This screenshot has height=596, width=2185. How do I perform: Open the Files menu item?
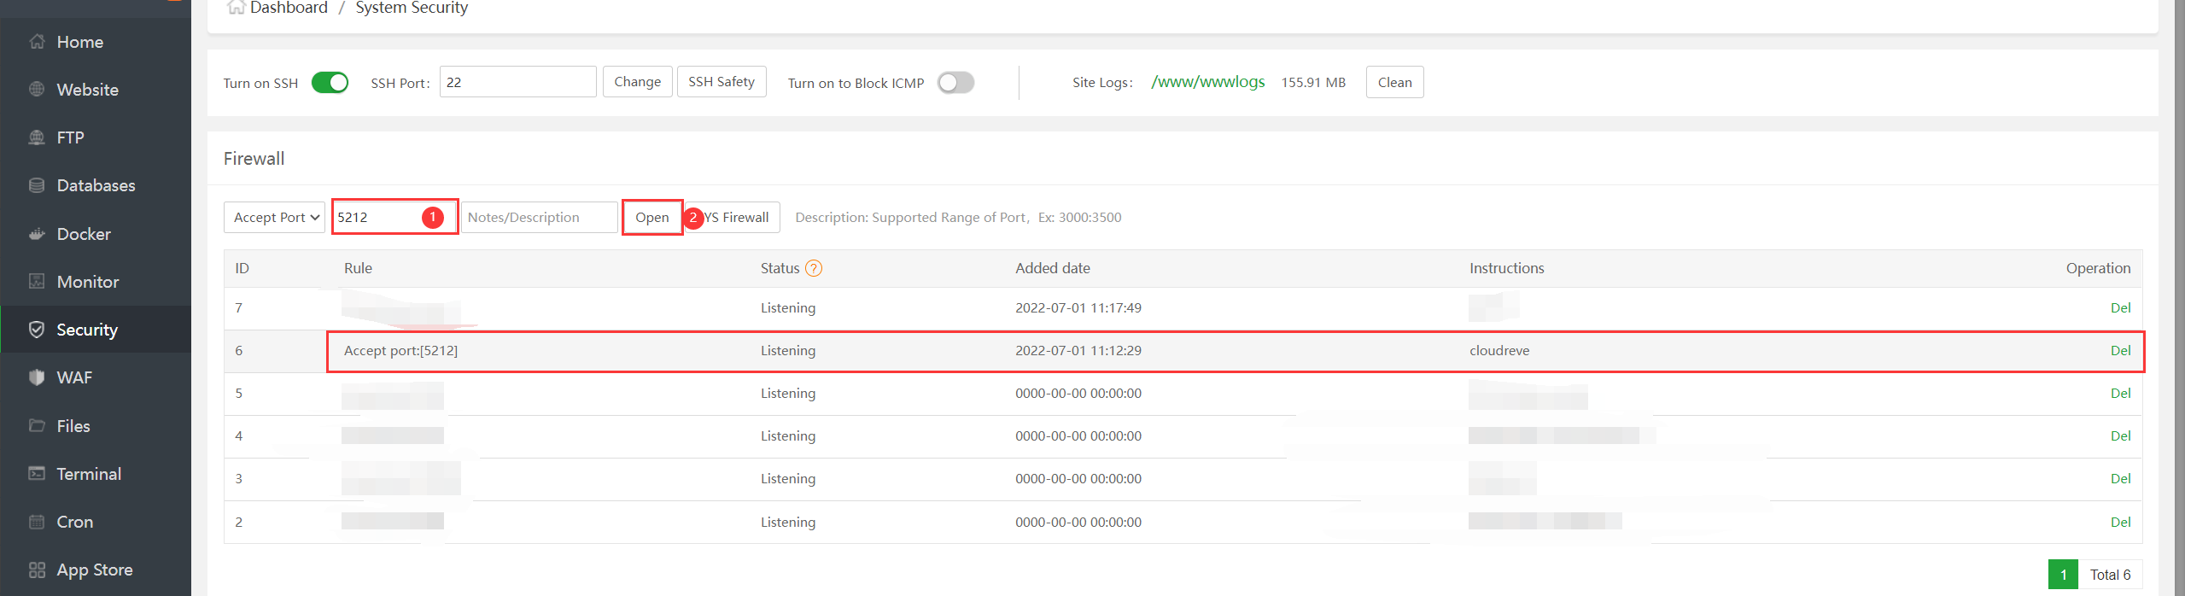[73, 426]
